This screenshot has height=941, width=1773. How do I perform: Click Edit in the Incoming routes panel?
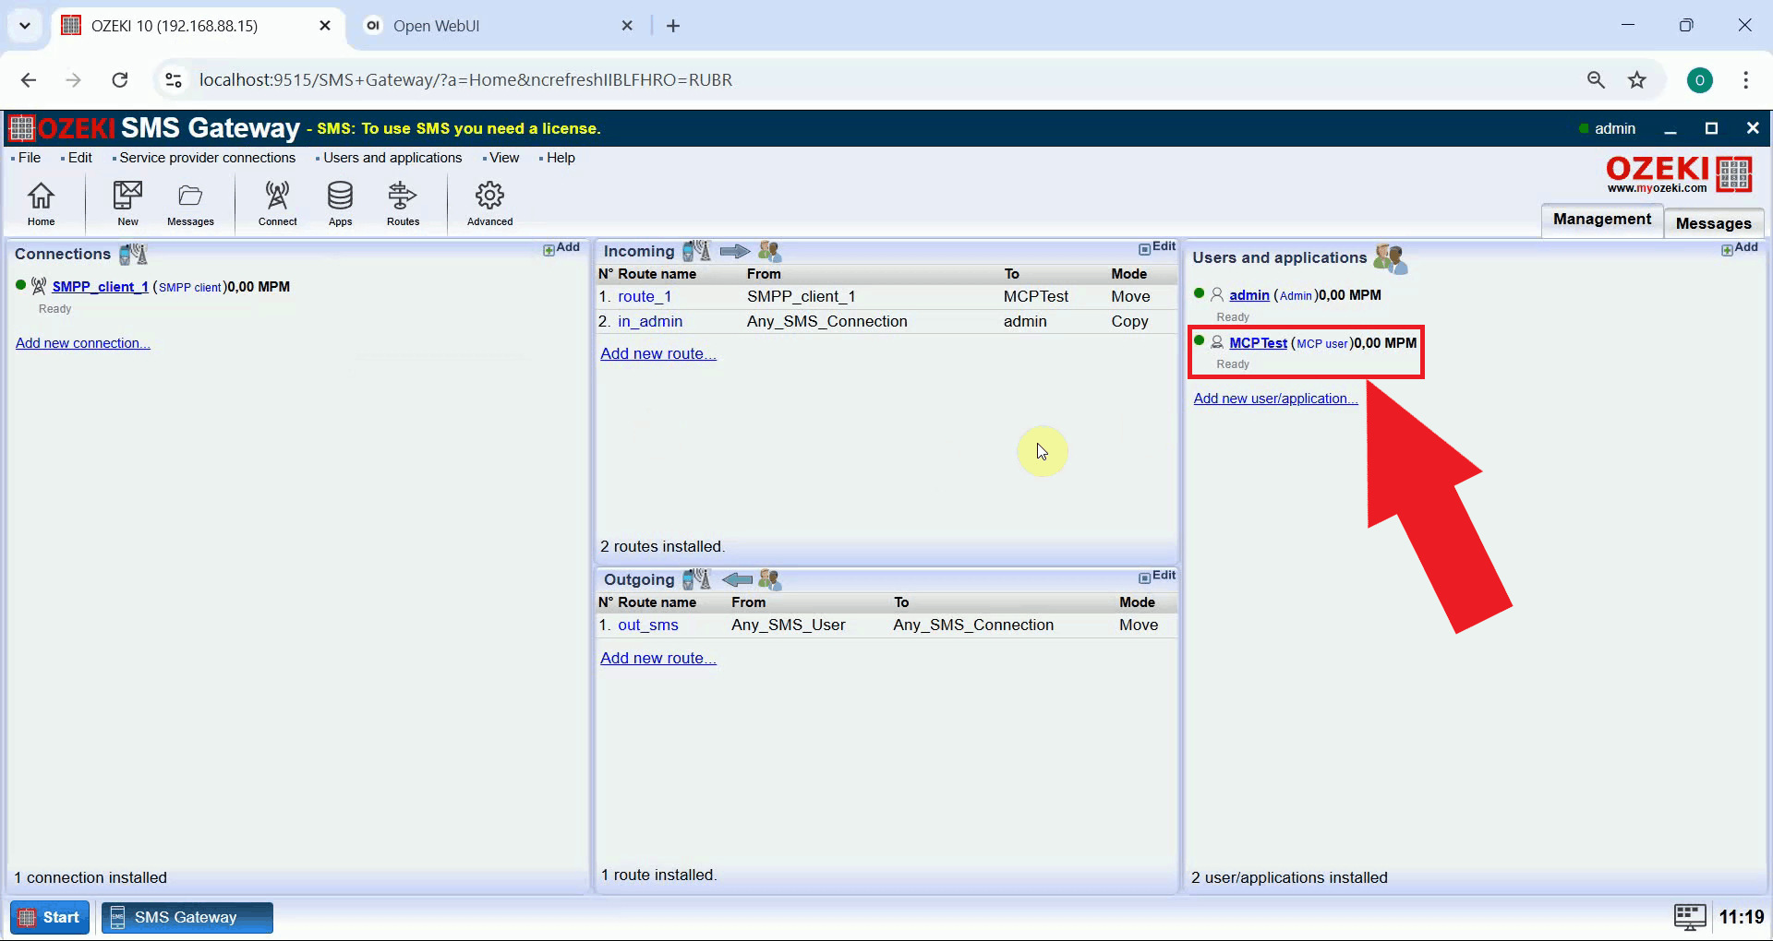[x=1157, y=247]
